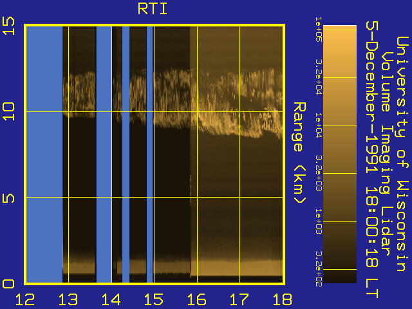Click the 1e+04 color scale label
Image resolution: width=412 pixels, height=309 pixels.
point(319,126)
